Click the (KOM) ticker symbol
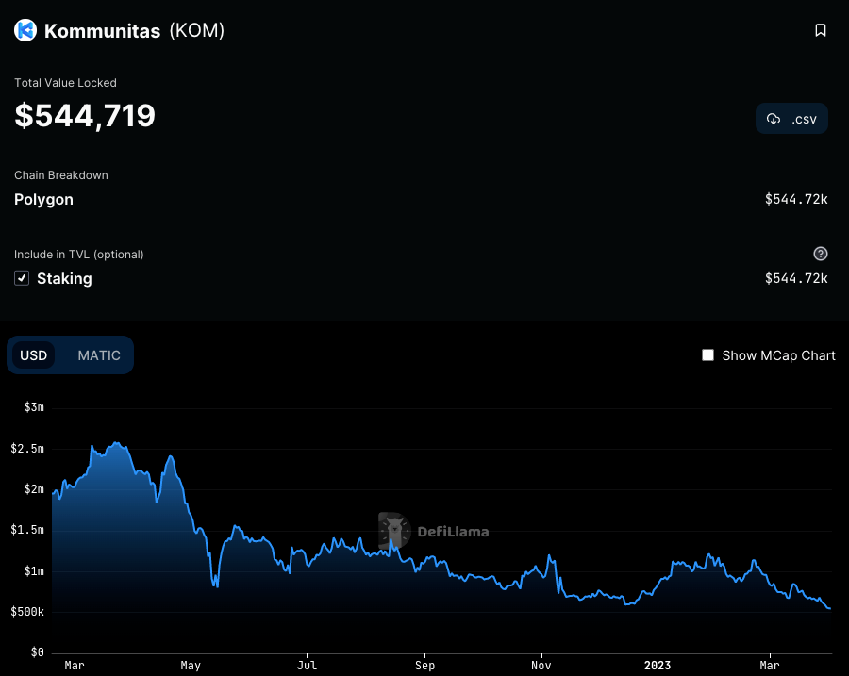The width and height of the screenshot is (849, 676). [x=197, y=30]
